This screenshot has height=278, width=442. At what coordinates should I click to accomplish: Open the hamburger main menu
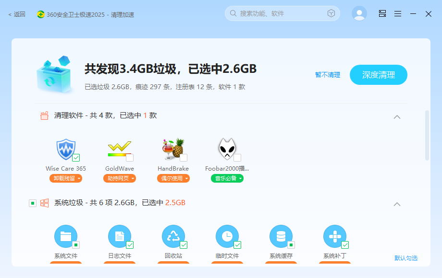click(x=398, y=13)
